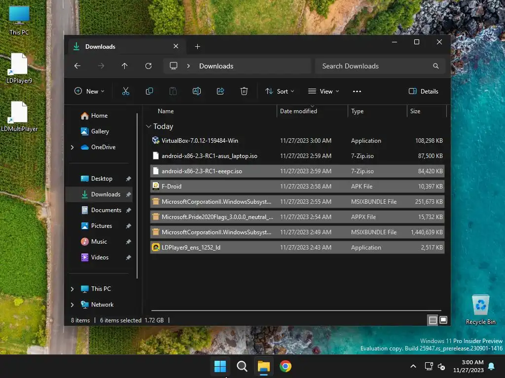Select LDPlayer9_ens_1252_ld application
The image size is (505, 378).
pos(297,248)
